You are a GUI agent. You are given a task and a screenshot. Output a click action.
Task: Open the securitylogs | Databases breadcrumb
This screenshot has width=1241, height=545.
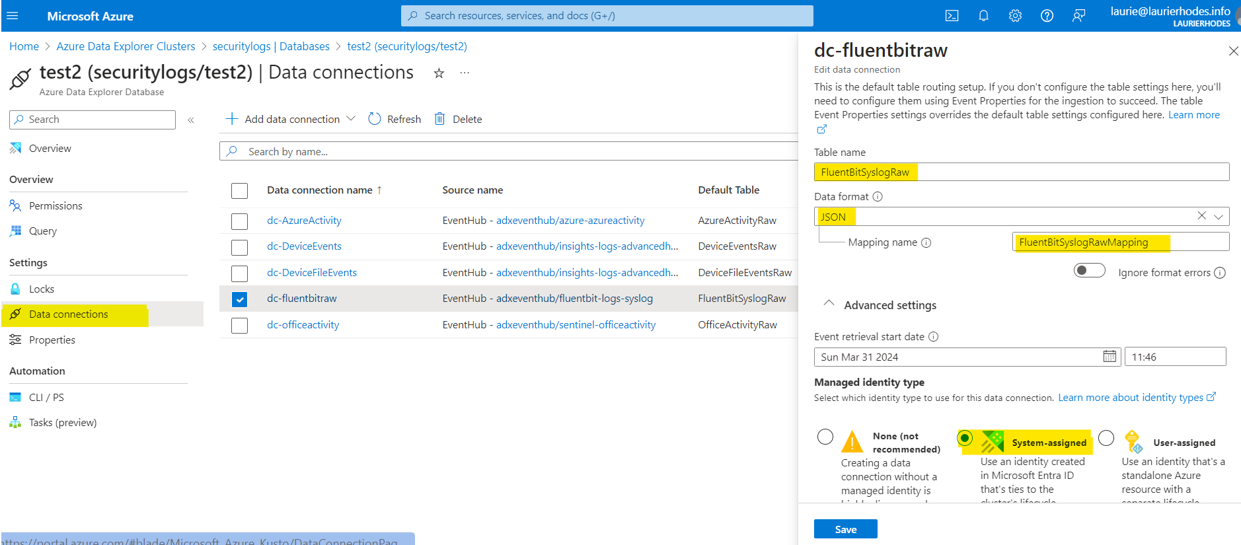(x=271, y=46)
